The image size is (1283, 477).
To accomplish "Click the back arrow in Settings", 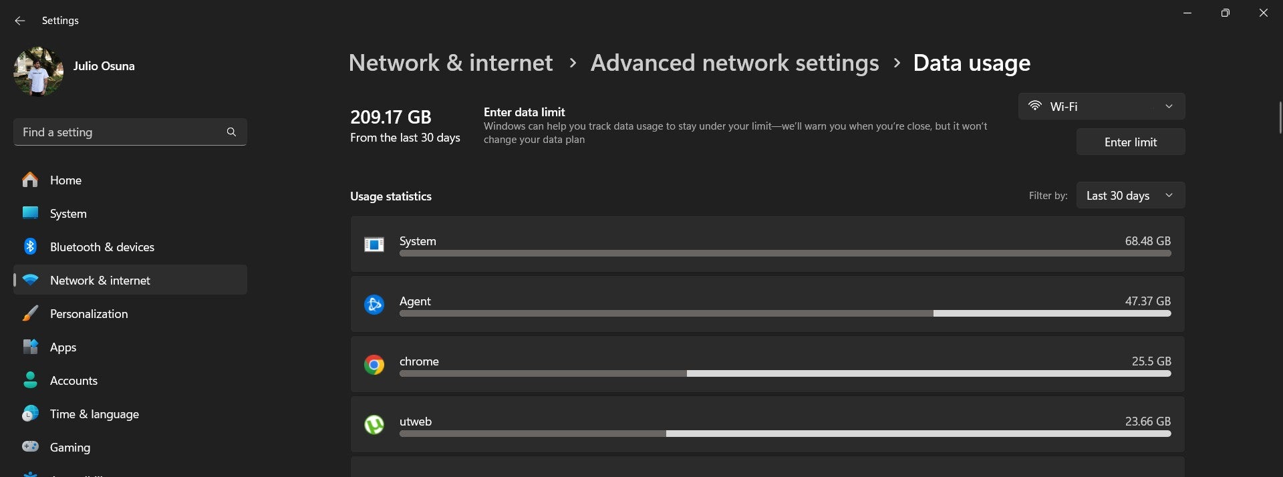I will (19, 21).
